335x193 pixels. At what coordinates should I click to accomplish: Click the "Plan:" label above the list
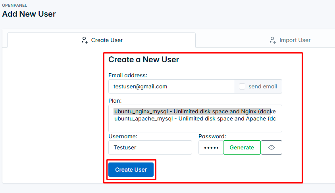coord(115,101)
